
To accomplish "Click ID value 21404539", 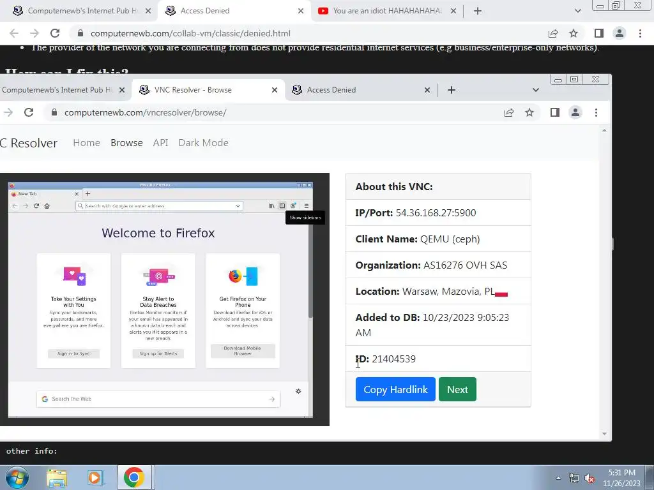I will coord(393,359).
